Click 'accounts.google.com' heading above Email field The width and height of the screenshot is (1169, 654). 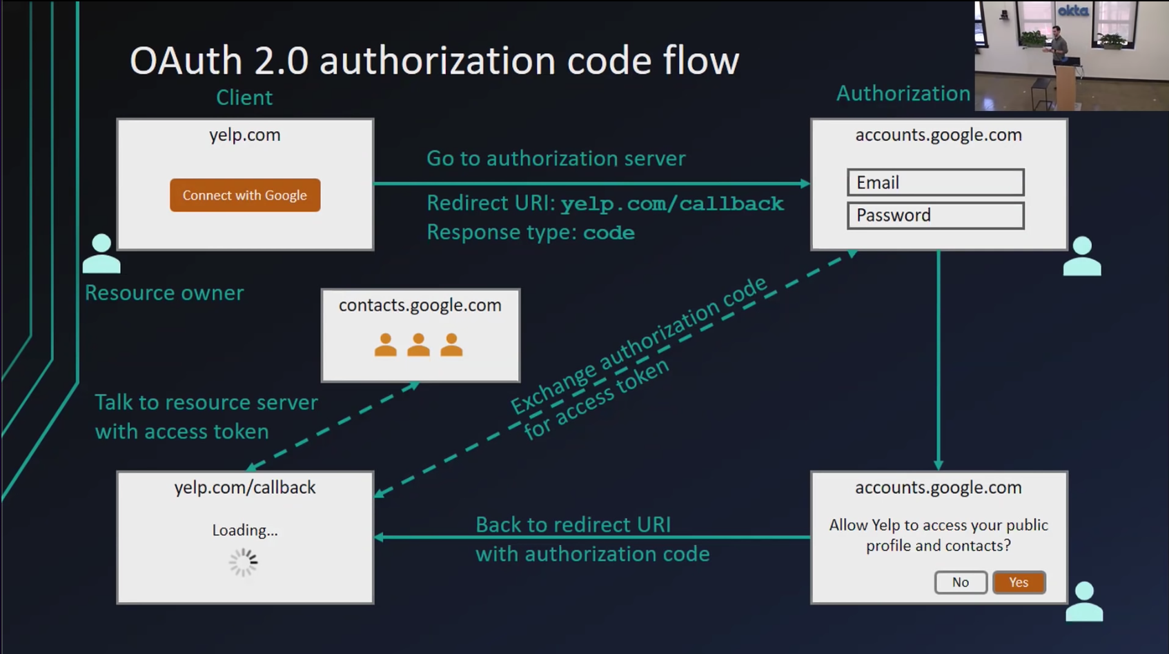(x=939, y=135)
